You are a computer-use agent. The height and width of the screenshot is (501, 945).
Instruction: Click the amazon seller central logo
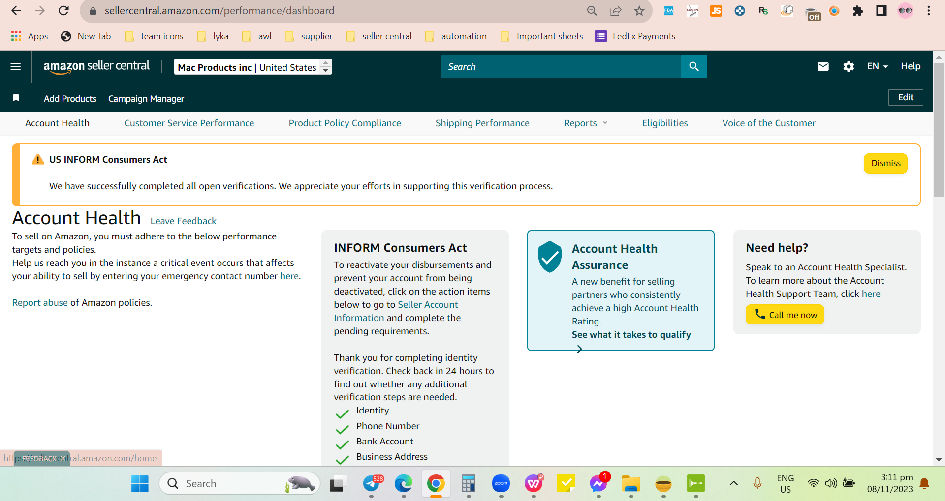point(96,66)
